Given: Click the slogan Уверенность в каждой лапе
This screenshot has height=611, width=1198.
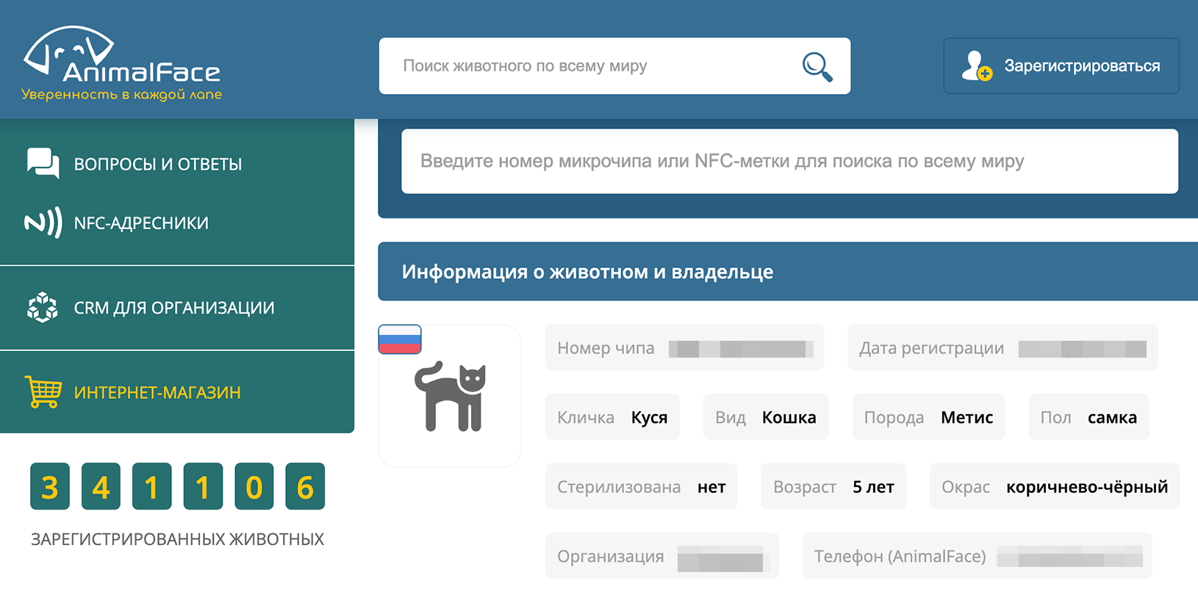Looking at the screenshot, I should (x=121, y=95).
